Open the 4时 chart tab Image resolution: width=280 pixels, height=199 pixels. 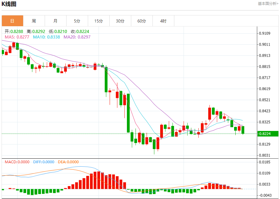[163, 21]
